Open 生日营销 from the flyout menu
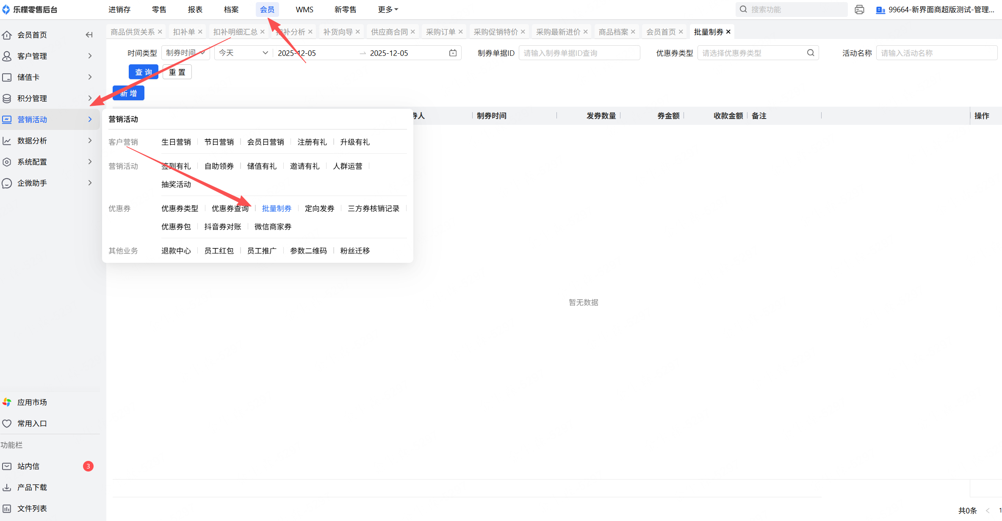The height and width of the screenshot is (521, 1002). pyautogui.click(x=176, y=142)
